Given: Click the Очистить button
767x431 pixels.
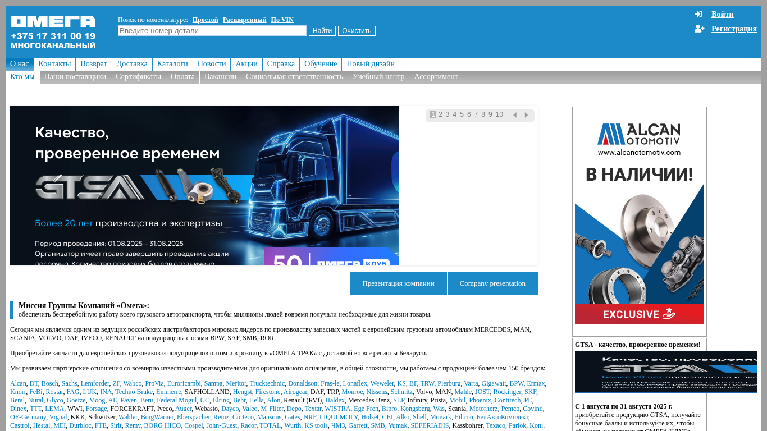Looking at the screenshot, I should [x=357, y=31].
